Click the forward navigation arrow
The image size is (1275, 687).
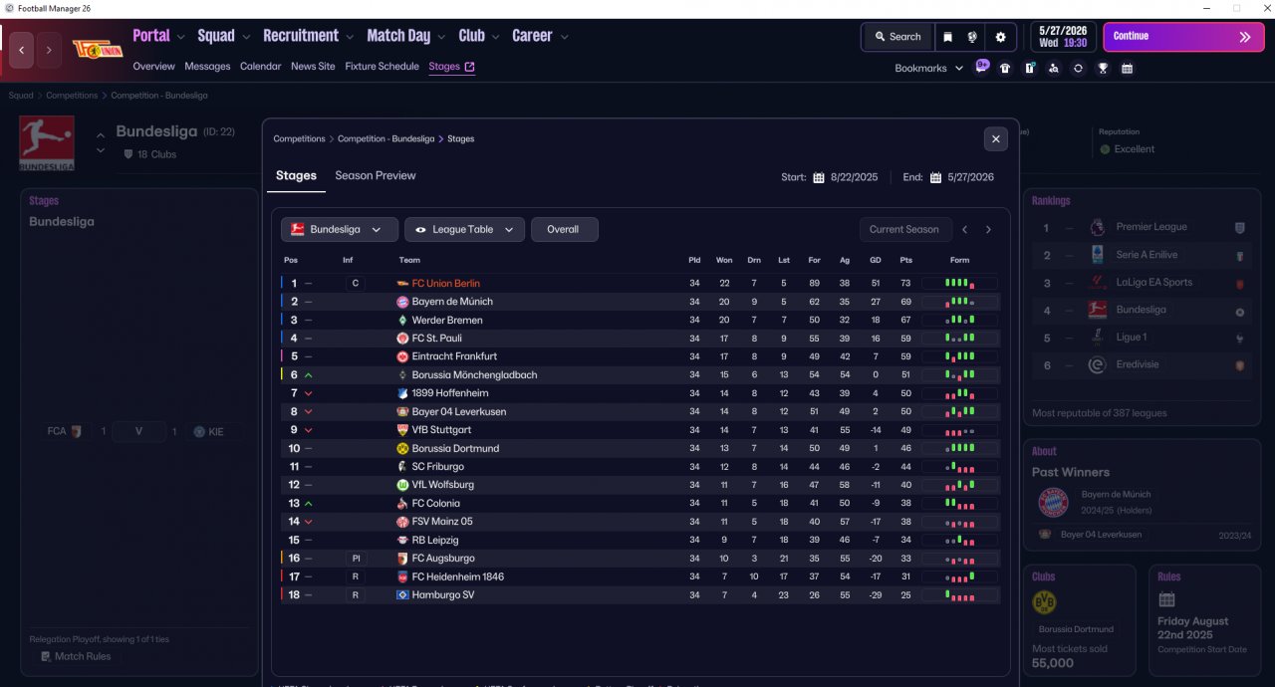(x=50, y=50)
